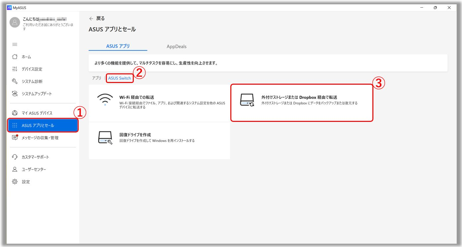Click the ユーザーセンター person icon
The width and height of the screenshot is (462, 247).
15,169
